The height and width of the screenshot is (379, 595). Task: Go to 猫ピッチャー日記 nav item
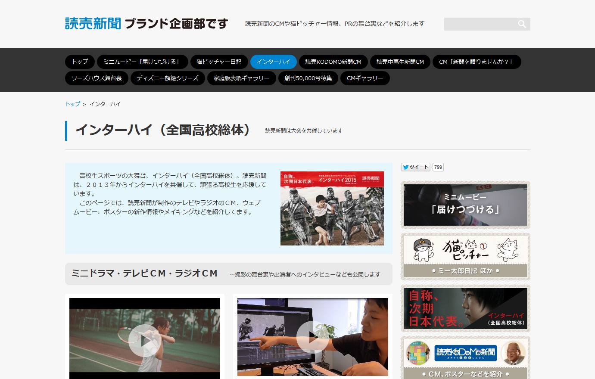(x=219, y=62)
